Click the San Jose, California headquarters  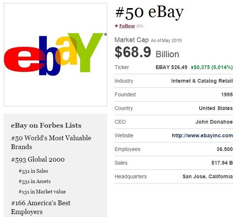point(208,176)
